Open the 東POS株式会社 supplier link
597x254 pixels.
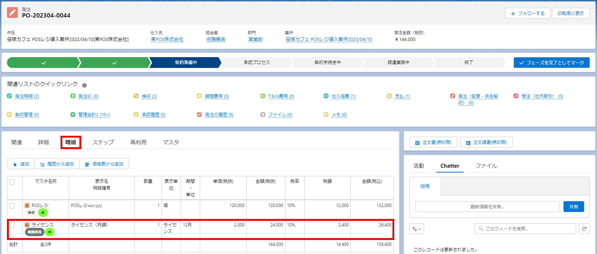[167, 39]
